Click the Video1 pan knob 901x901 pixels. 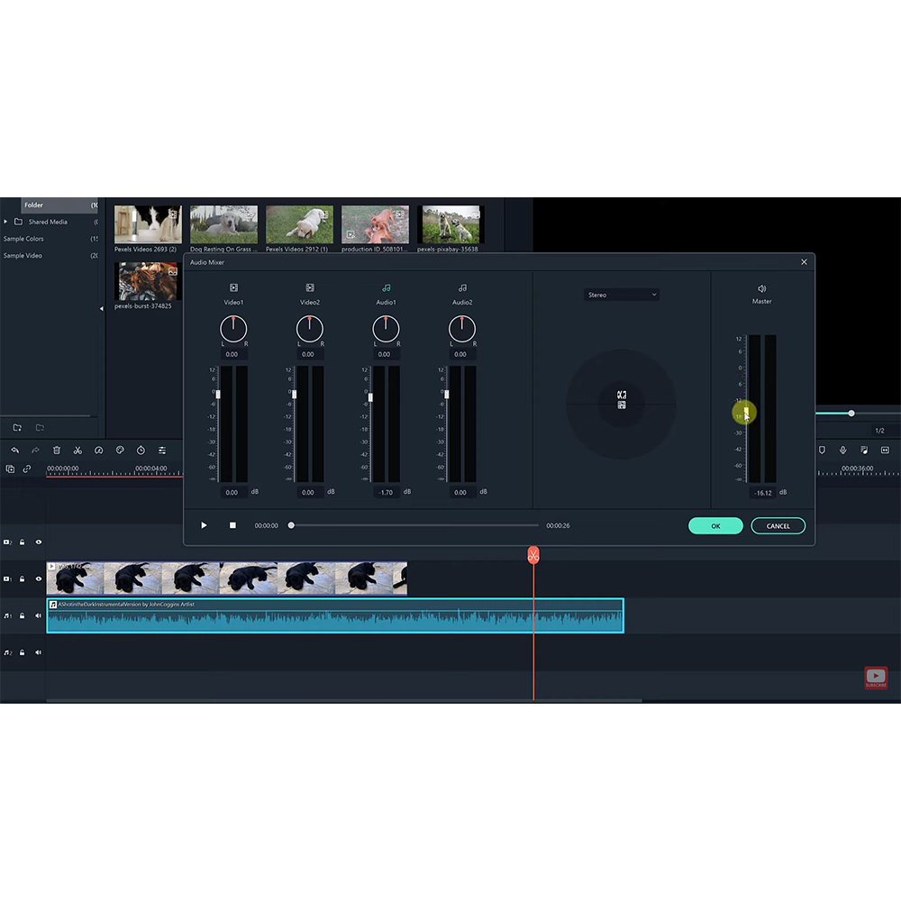pos(234,329)
